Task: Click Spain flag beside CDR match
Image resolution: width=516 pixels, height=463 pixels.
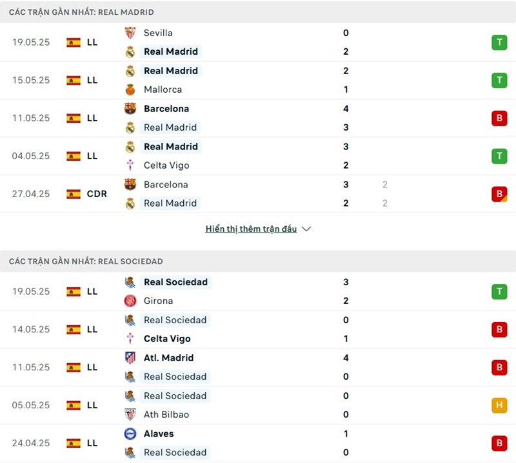Action: pyautogui.click(x=74, y=194)
